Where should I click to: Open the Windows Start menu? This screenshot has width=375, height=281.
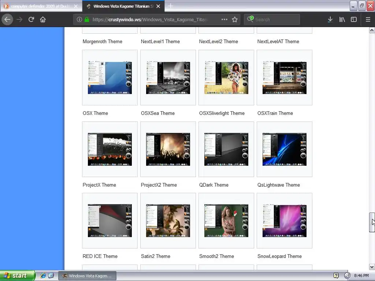(x=18, y=276)
